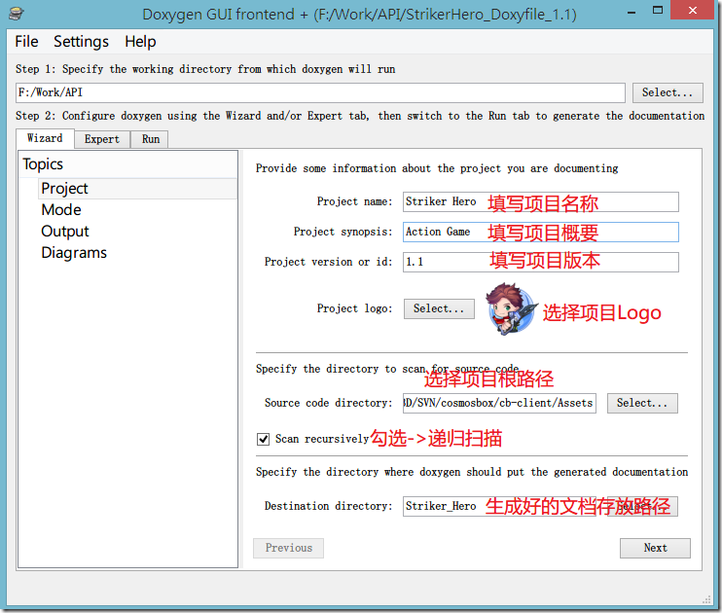Select the Project topic
Viewport: 722px width, 613px height.
tap(137, 189)
